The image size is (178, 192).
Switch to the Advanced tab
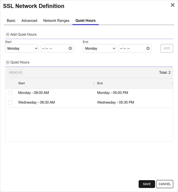pos(29,20)
